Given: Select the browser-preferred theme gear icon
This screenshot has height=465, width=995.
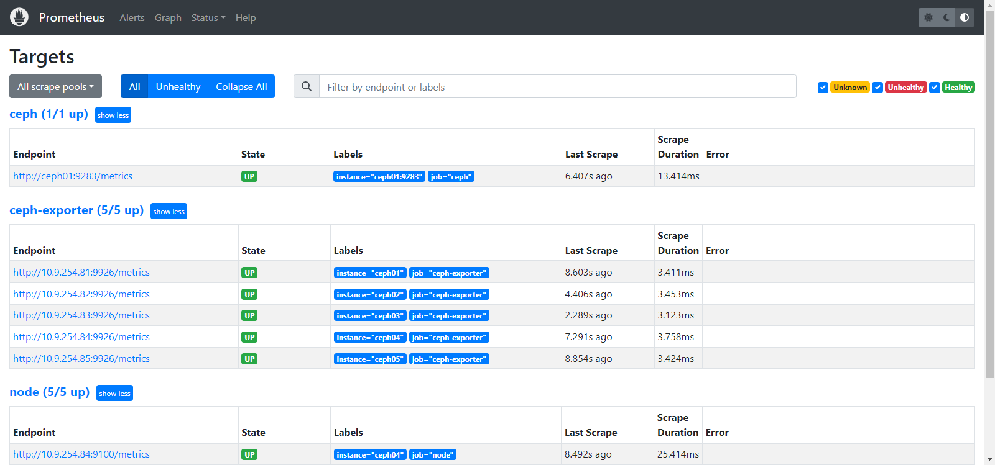Looking at the screenshot, I should point(928,17).
